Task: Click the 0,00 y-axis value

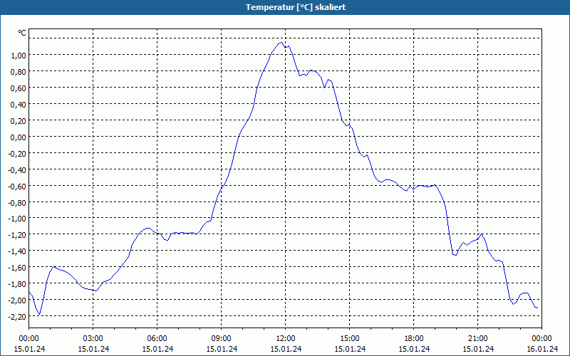Action: 19,137
